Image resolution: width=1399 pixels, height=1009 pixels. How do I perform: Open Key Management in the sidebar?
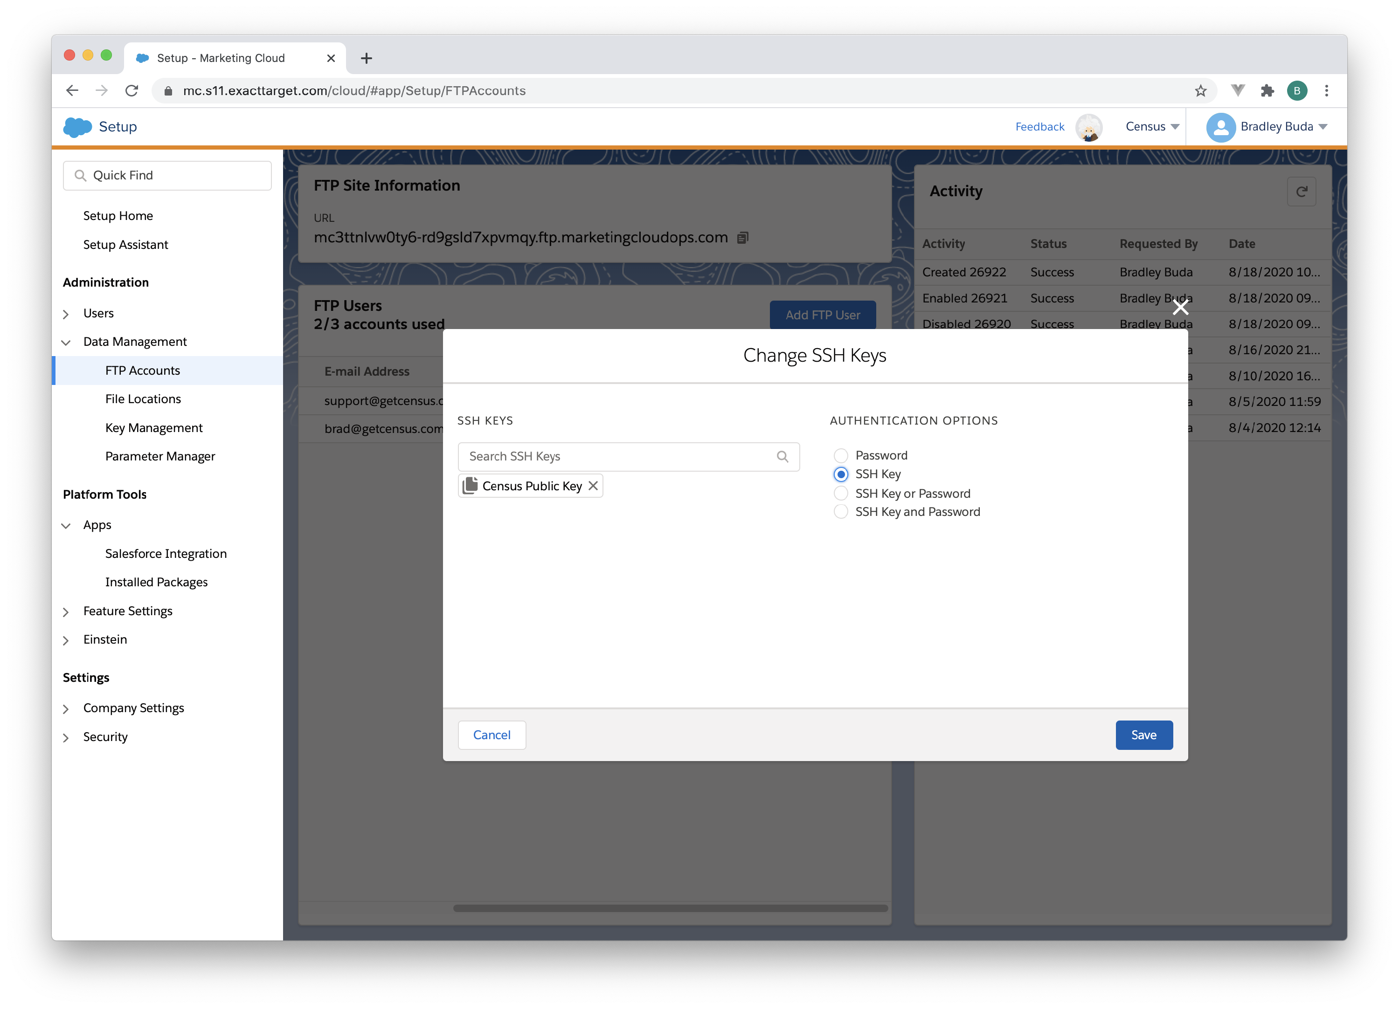click(153, 427)
